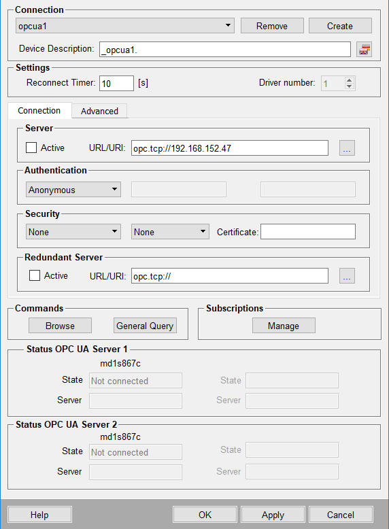Open the first Security None dropdown
Image resolution: width=389 pixels, height=529 pixels.
73,232
